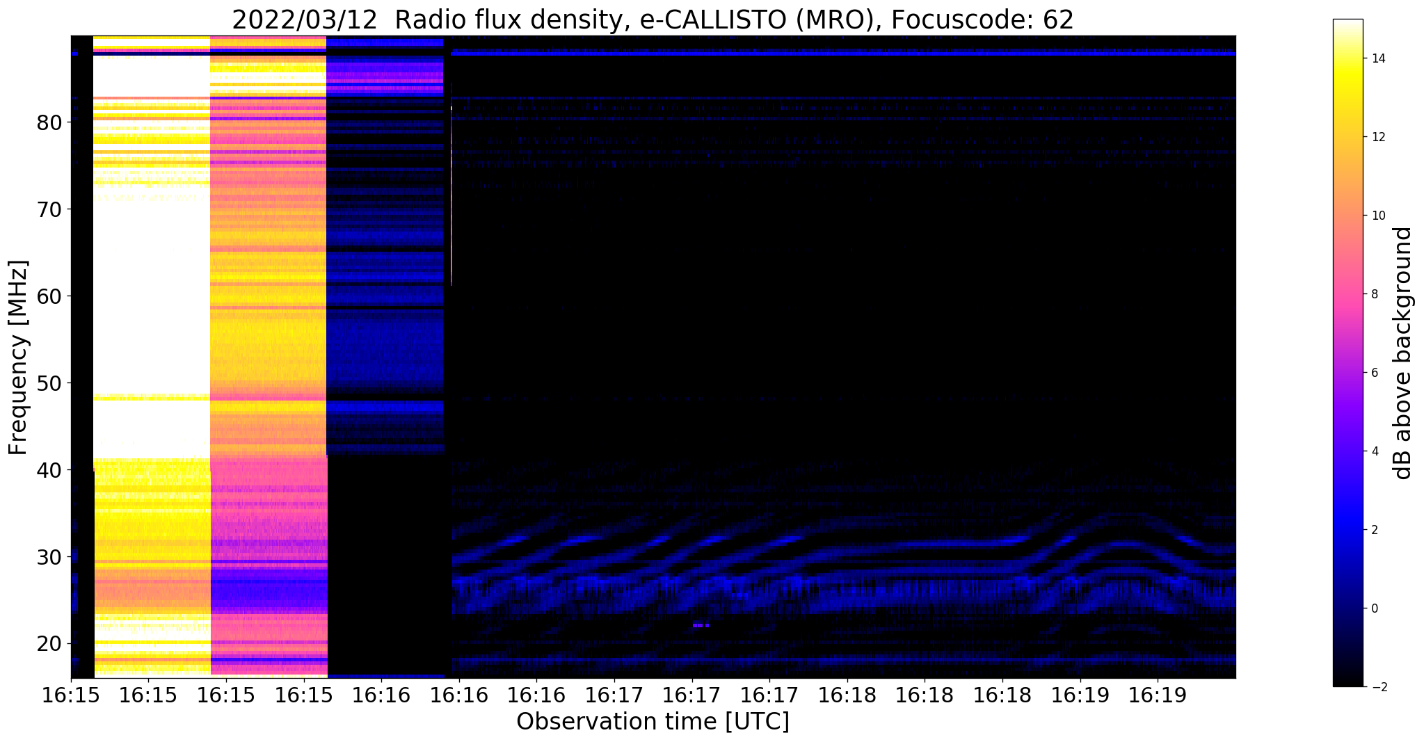The width and height of the screenshot is (1424, 742).
Task: Select the 80 MHz frequency tick label
Action: point(50,123)
